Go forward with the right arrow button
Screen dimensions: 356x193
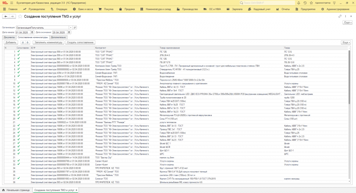pyautogui.click(x=13, y=16)
